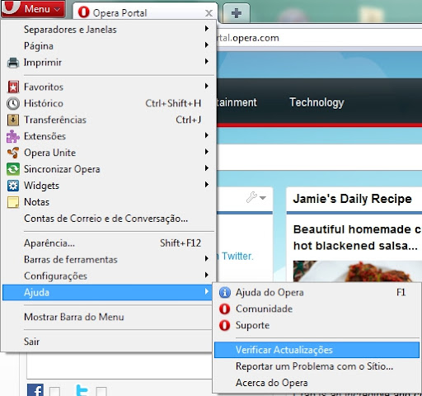Click the printer icon beside Imprimir

point(13,63)
